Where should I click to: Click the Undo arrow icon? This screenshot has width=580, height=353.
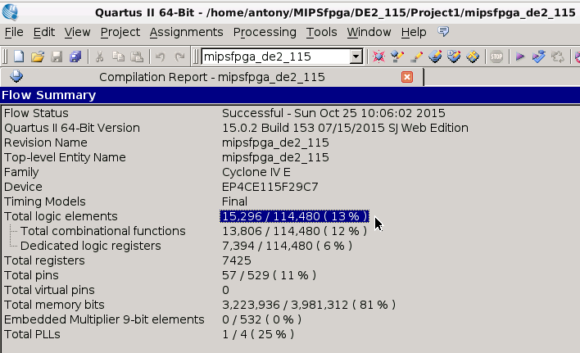tap(161, 57)
